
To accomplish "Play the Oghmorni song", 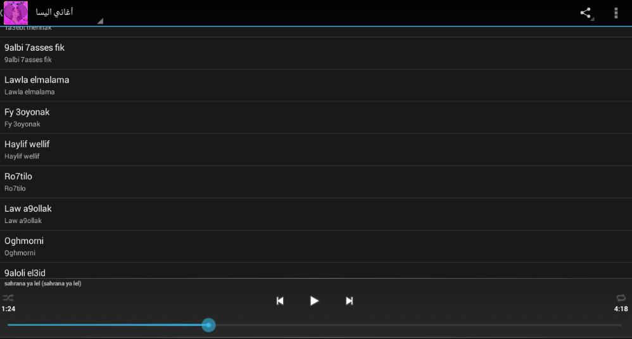I will [316, 246].
